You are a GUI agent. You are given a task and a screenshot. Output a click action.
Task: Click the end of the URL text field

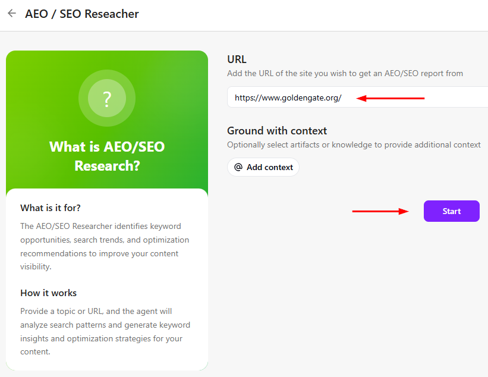point(470,97)
